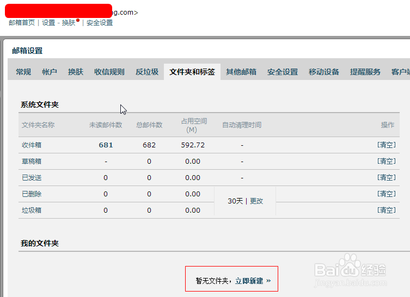Viewport: 410px width, 297px height.
Task: Open the 换肤 settings tab
Action: (76, 72)
